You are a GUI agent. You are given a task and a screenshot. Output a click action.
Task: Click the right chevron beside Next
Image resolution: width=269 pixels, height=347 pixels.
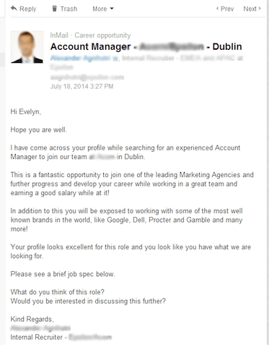coord(260,9)
